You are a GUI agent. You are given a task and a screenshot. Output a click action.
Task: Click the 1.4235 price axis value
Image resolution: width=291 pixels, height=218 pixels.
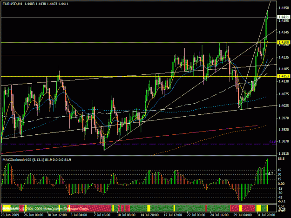284,58
